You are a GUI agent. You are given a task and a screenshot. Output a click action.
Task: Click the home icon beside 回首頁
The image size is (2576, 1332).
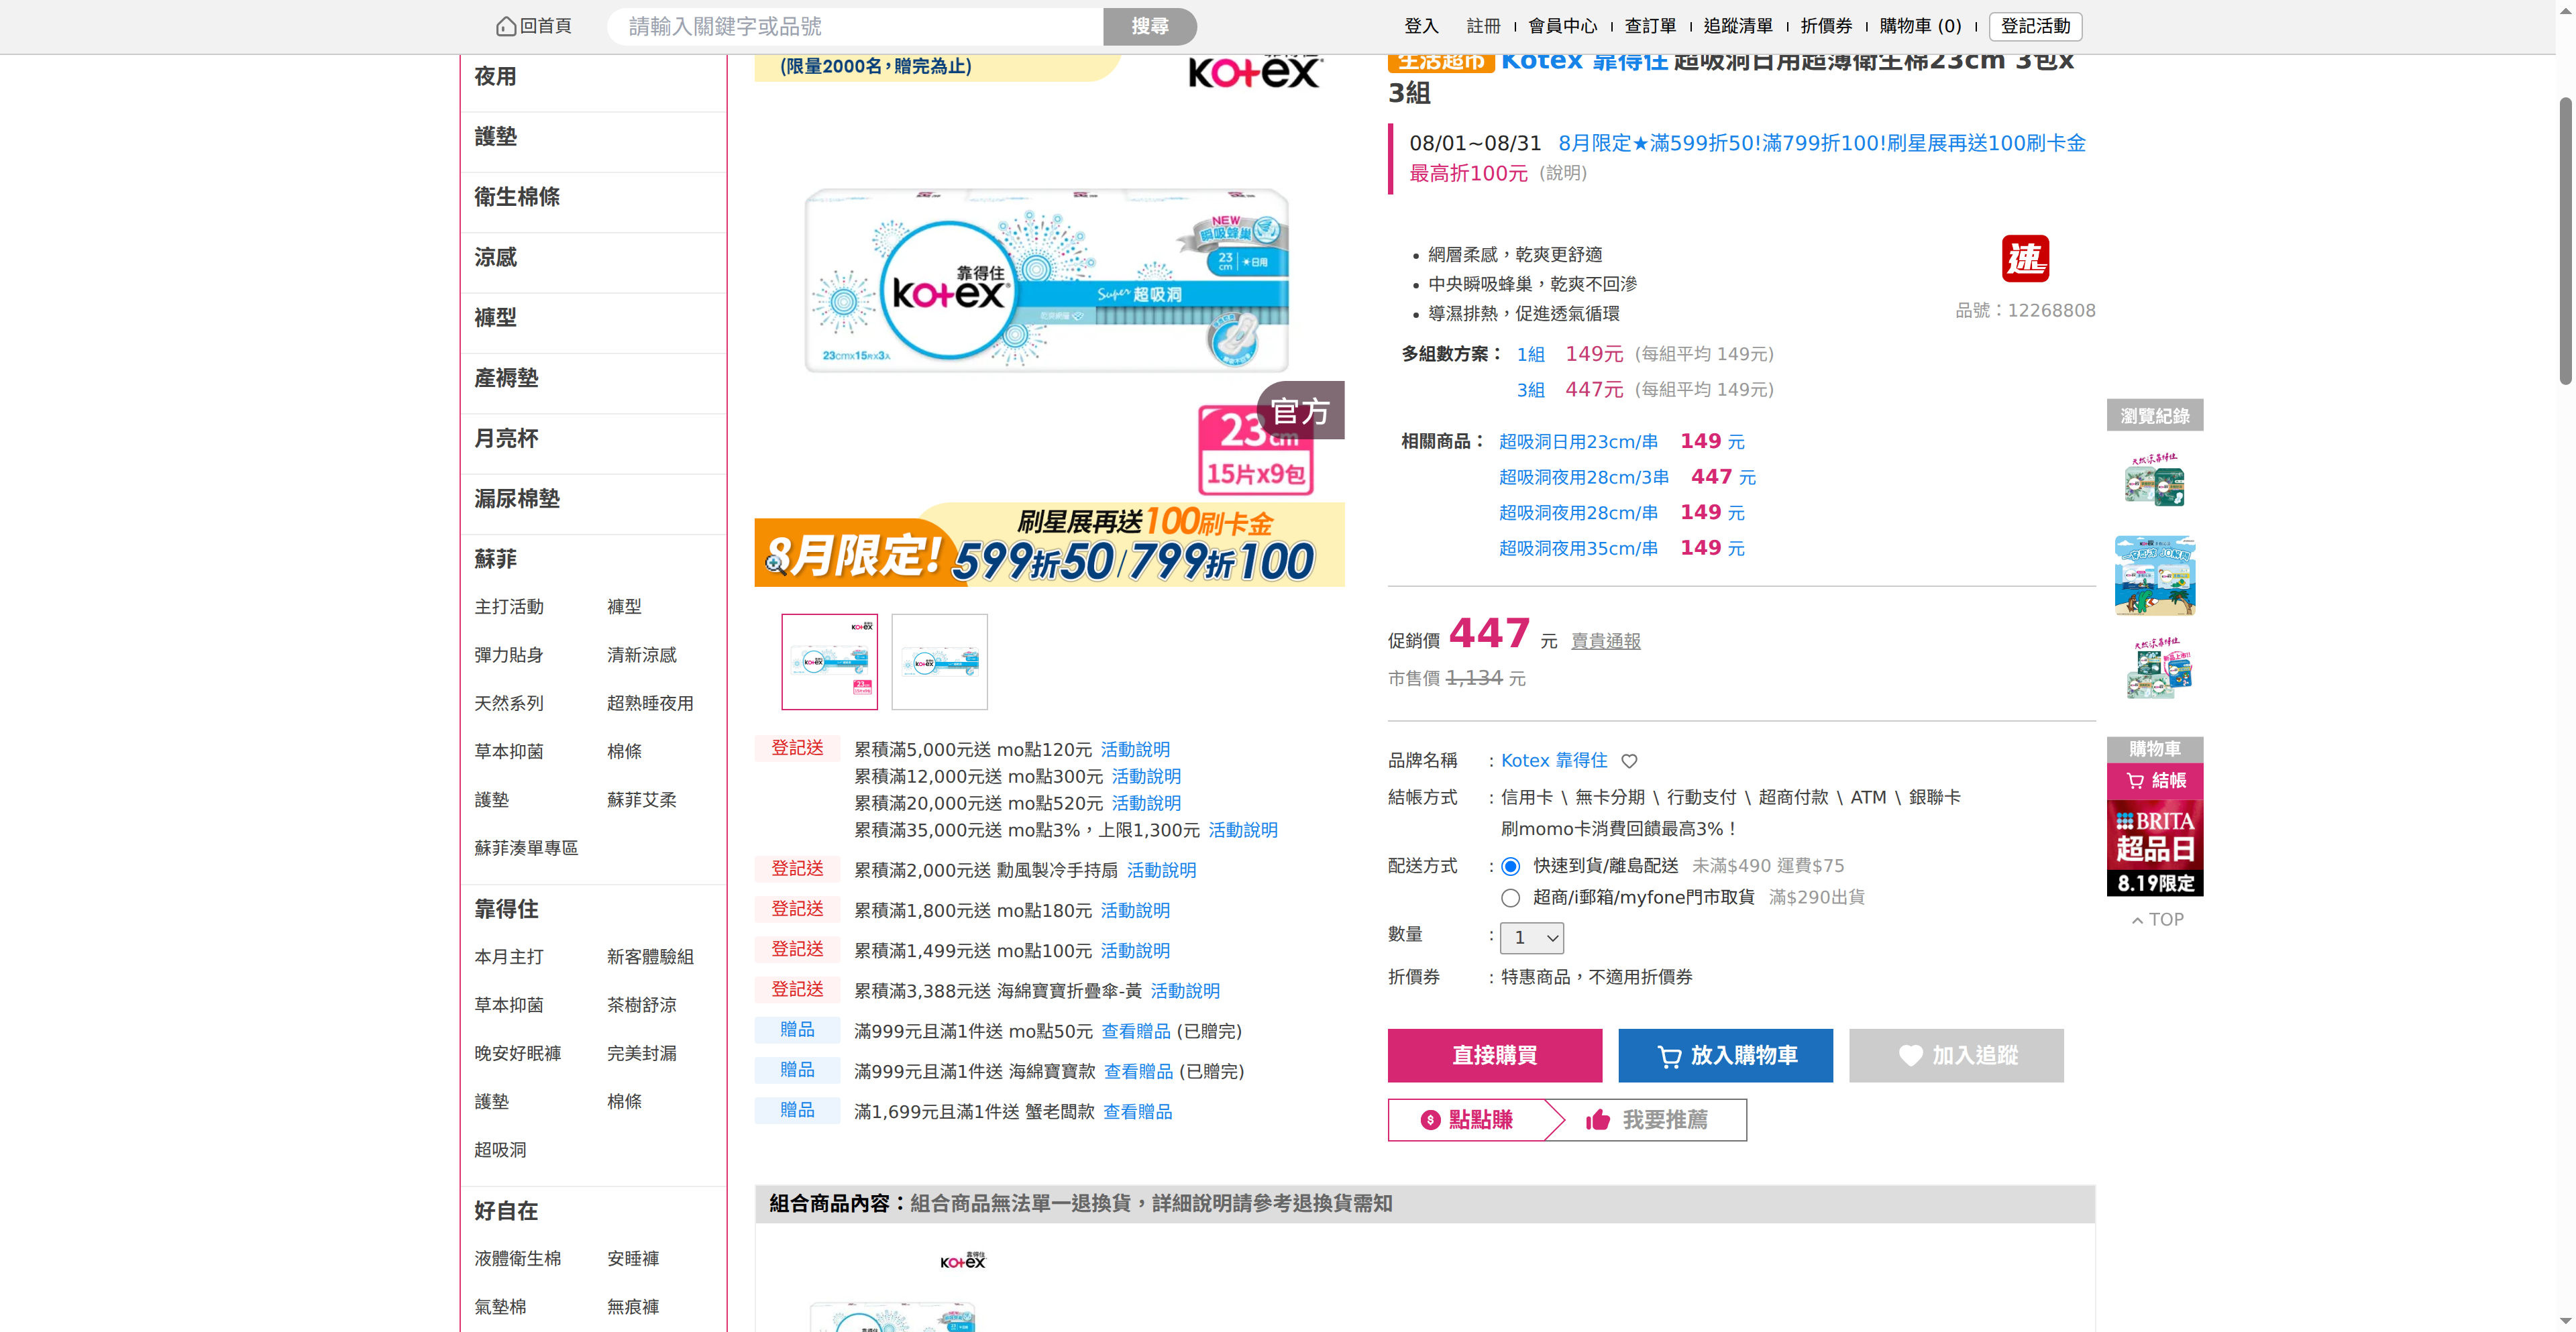506,26
